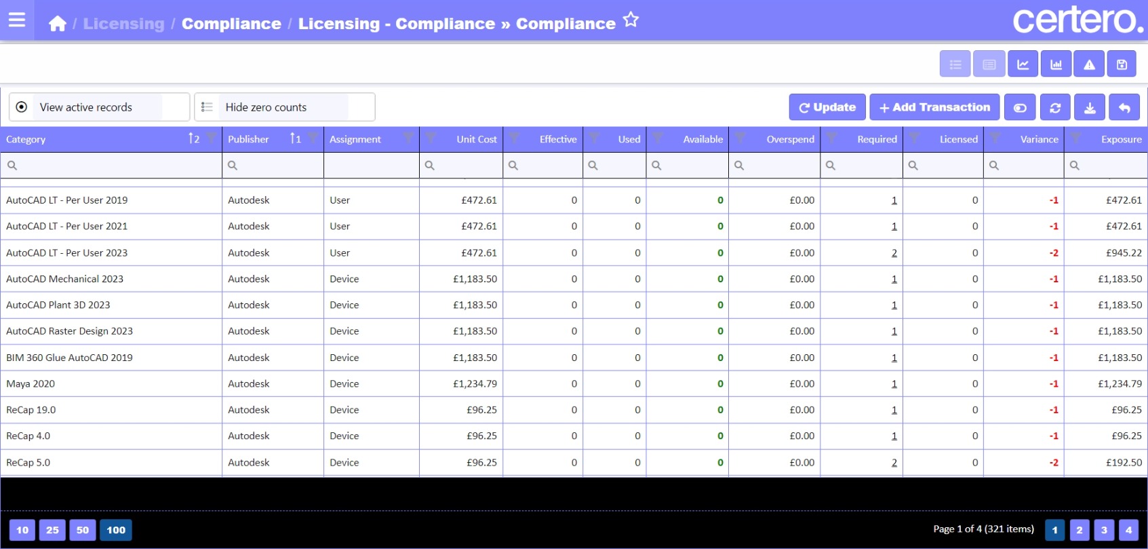Screen dimensions: 1148x549
Task: Click the Update button
Action: [x=827, y=107]
